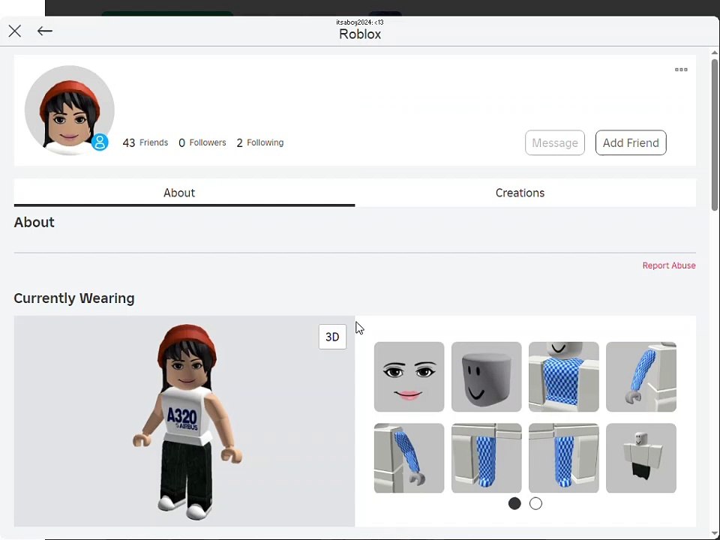Image resolution: width=720 pixels, height=540 pixels.
Task: Select the first filled page dot
Action: pyautogui.click(x=514, y=504)
